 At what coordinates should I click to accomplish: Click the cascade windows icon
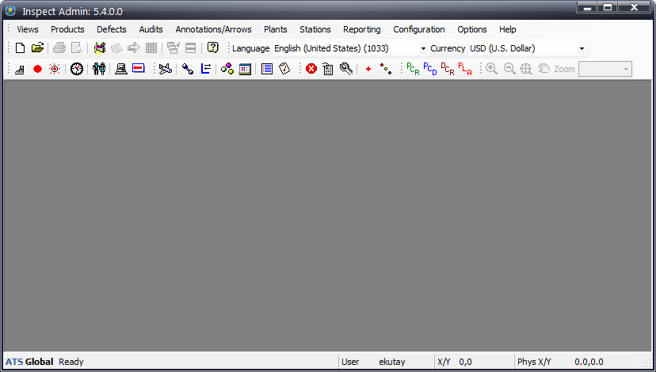(x=174, y=48)
